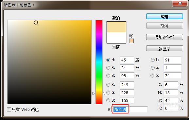Image resolution: width=189 pixels, height=120 pixels.
Task: Click the left hue slider arrow
Action: tap(94, 93)
